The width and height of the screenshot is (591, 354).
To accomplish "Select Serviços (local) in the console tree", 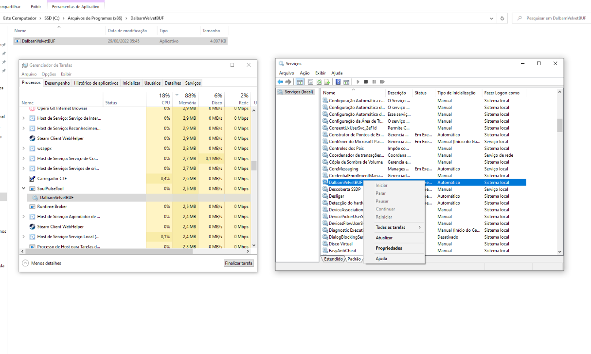I will tap(295, 92).
